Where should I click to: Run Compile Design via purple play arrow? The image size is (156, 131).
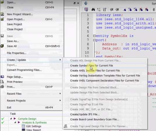pos(15,119)
